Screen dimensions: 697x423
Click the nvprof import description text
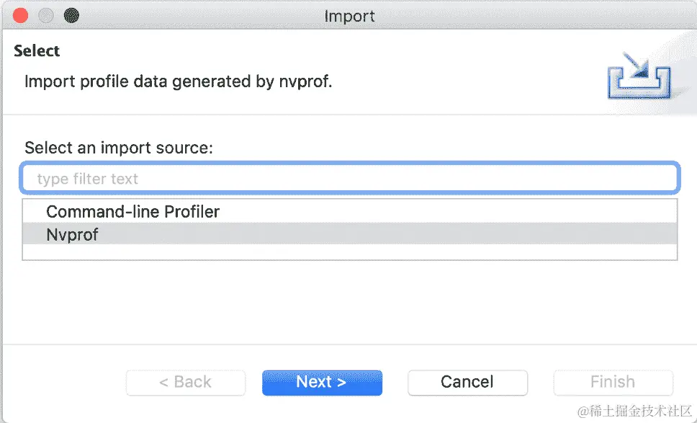pos(179,81)
